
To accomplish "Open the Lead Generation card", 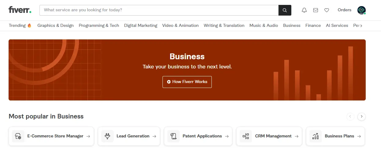I will [x=129, y=136].
